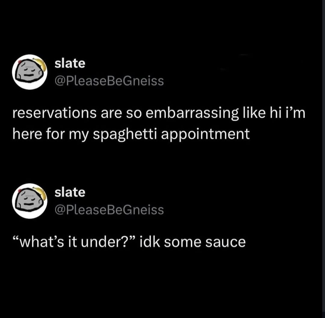Select the word "spaghetti" in the tweet

(125, 134)
